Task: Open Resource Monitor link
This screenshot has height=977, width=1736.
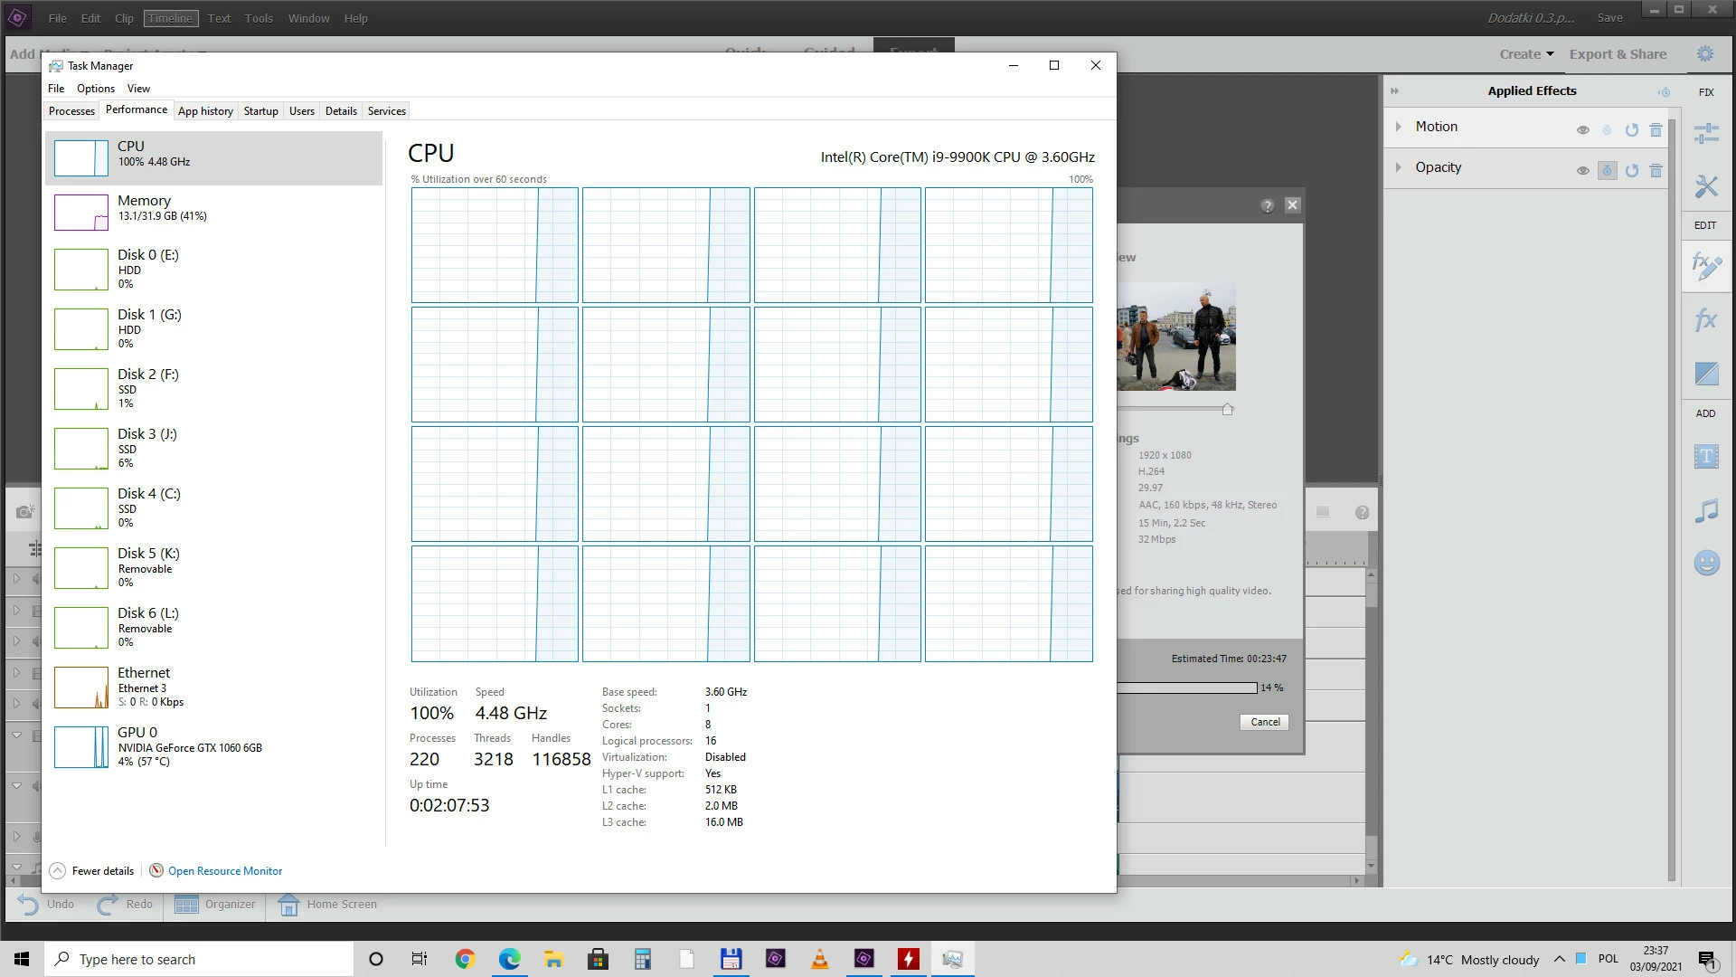Action: click(225, 871)
